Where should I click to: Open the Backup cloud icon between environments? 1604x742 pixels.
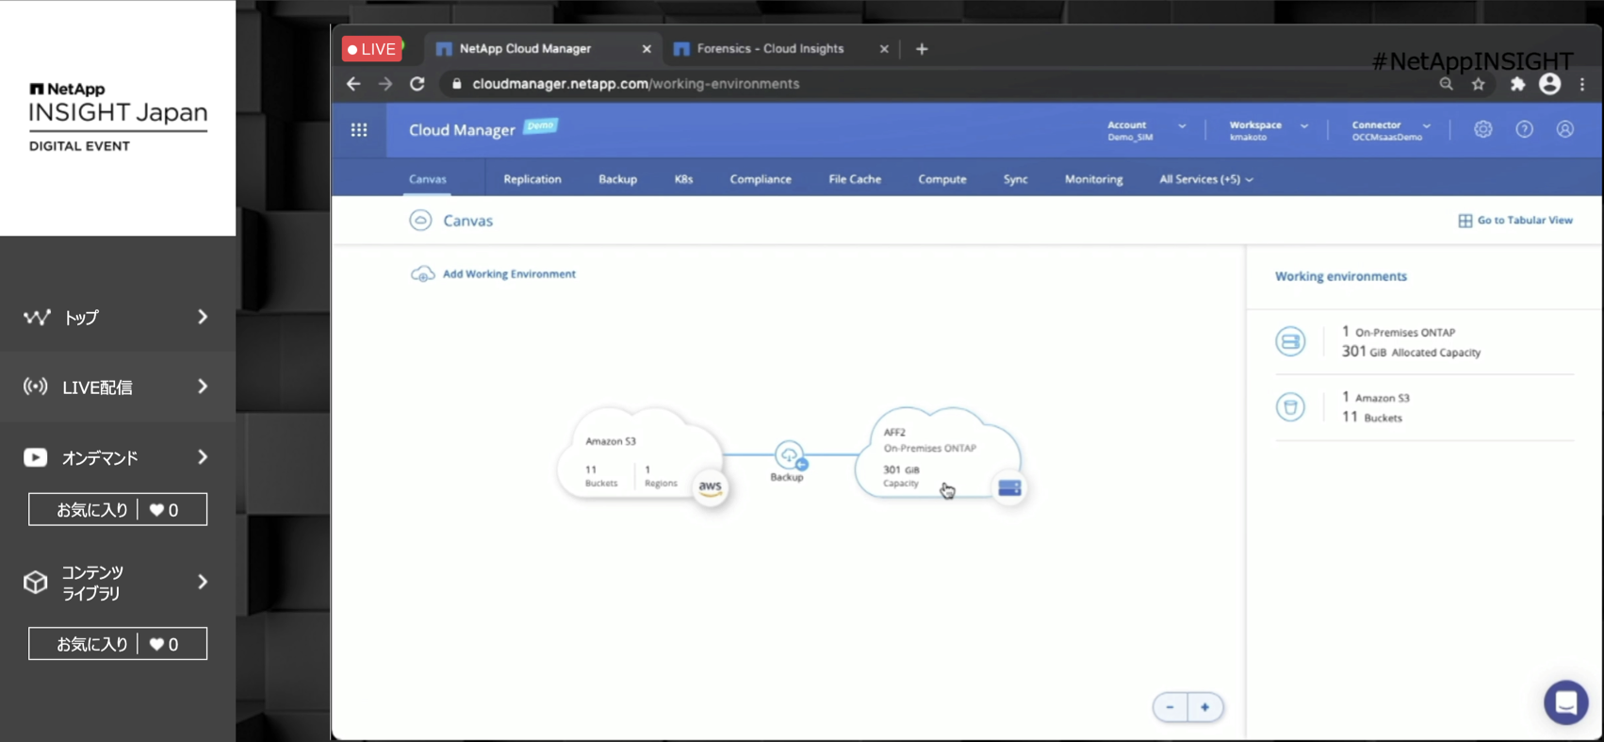pyautogui.click(x=789, y=454)
